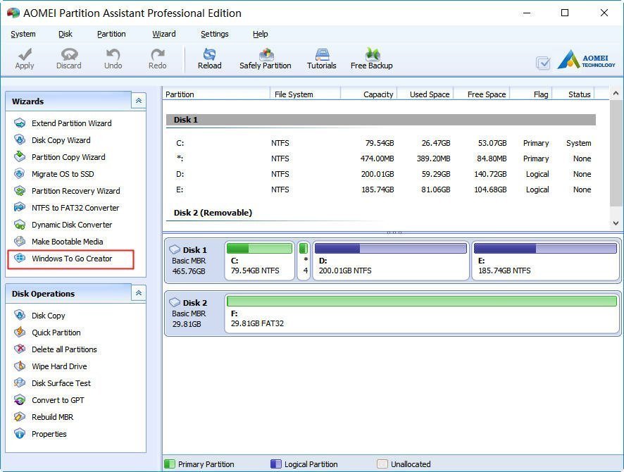Click the partition list scroll down arrow
This screenshot has width=624, height=472.
[615, 223]
